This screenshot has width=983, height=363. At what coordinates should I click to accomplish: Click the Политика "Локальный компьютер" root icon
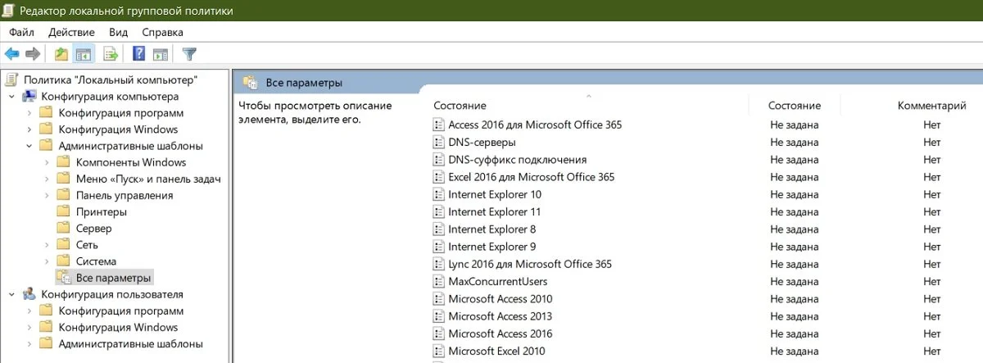click(11, 79)
